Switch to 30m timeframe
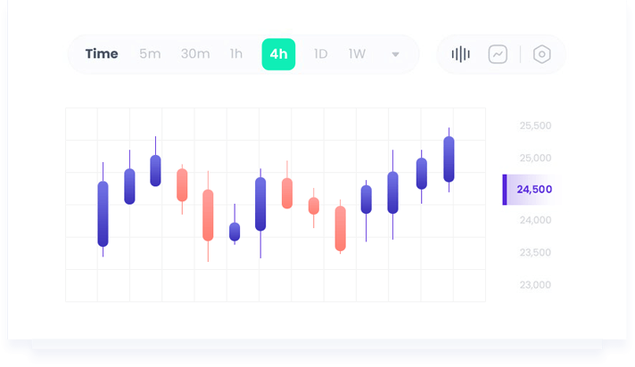 (195, 53)
